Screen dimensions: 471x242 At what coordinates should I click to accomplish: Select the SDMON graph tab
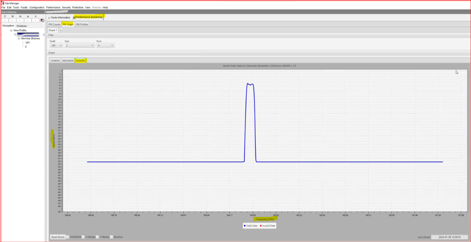[x=80, y=61]
